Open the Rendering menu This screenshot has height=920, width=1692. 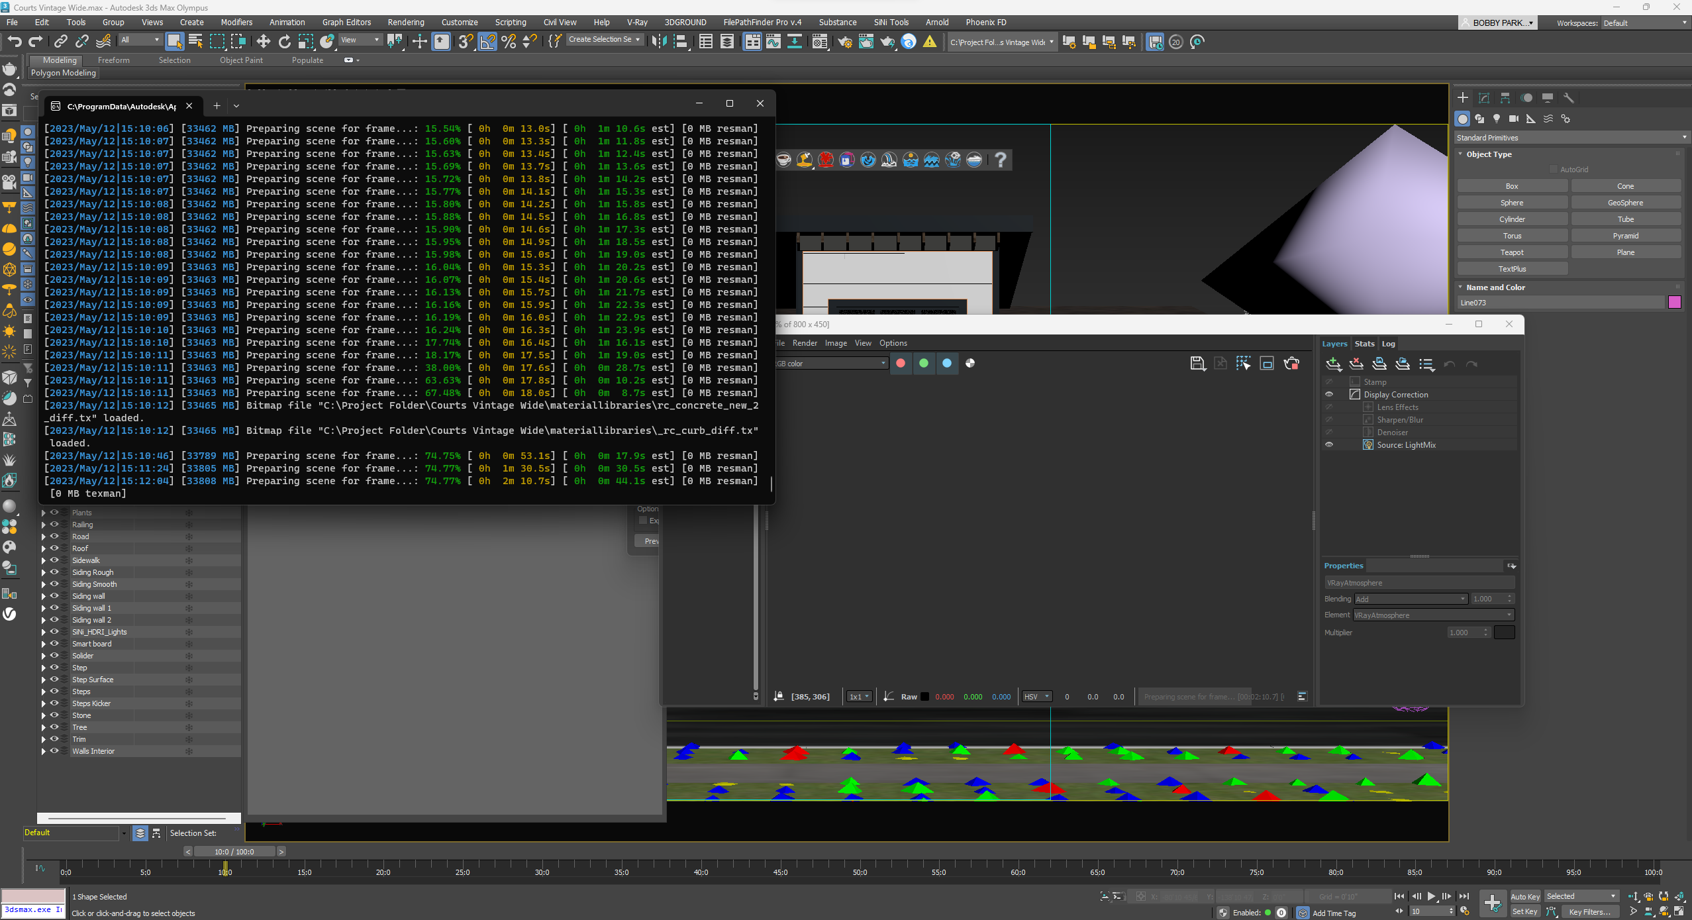[406, 23]
